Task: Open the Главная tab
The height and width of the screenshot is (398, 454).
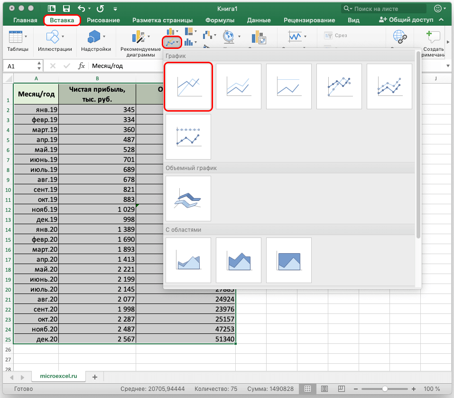Action: point(25,20)
